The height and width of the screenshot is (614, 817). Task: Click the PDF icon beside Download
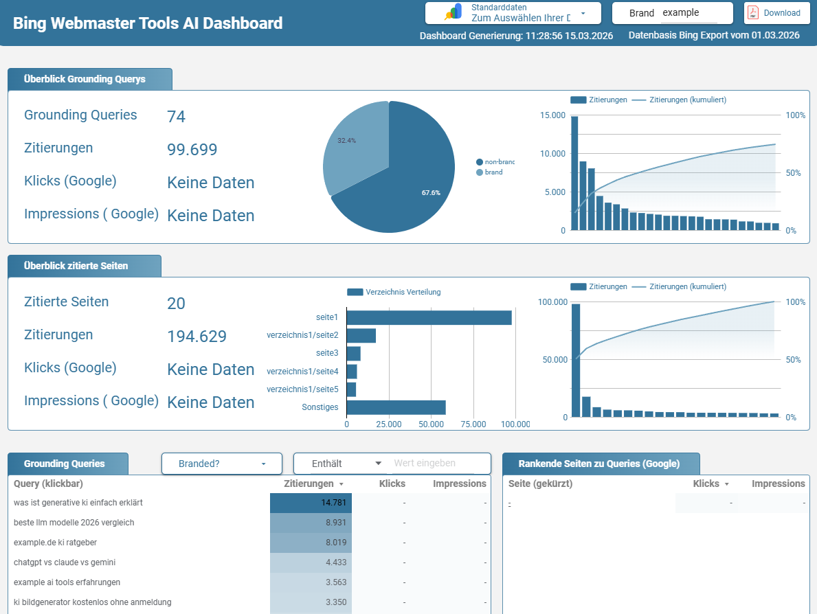753,12
